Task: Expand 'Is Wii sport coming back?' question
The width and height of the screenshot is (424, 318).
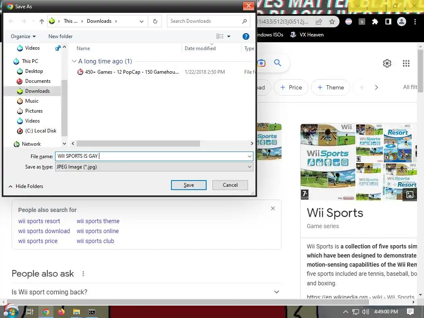Action: coord(276,292)
